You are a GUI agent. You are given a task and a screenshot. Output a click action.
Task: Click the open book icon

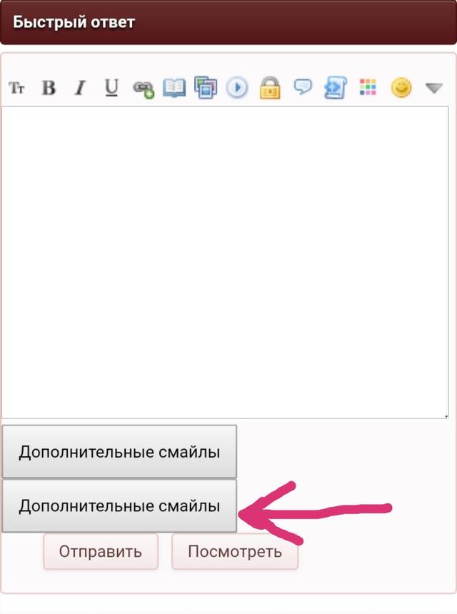(174, 88)
